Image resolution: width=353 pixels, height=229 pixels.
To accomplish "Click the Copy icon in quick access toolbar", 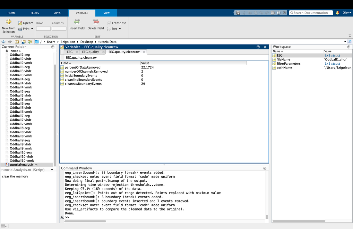I will 250,13.
